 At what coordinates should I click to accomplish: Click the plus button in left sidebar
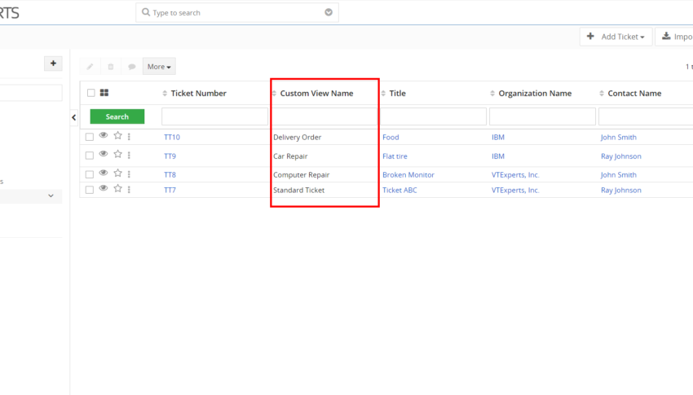[x=53, y=63]
